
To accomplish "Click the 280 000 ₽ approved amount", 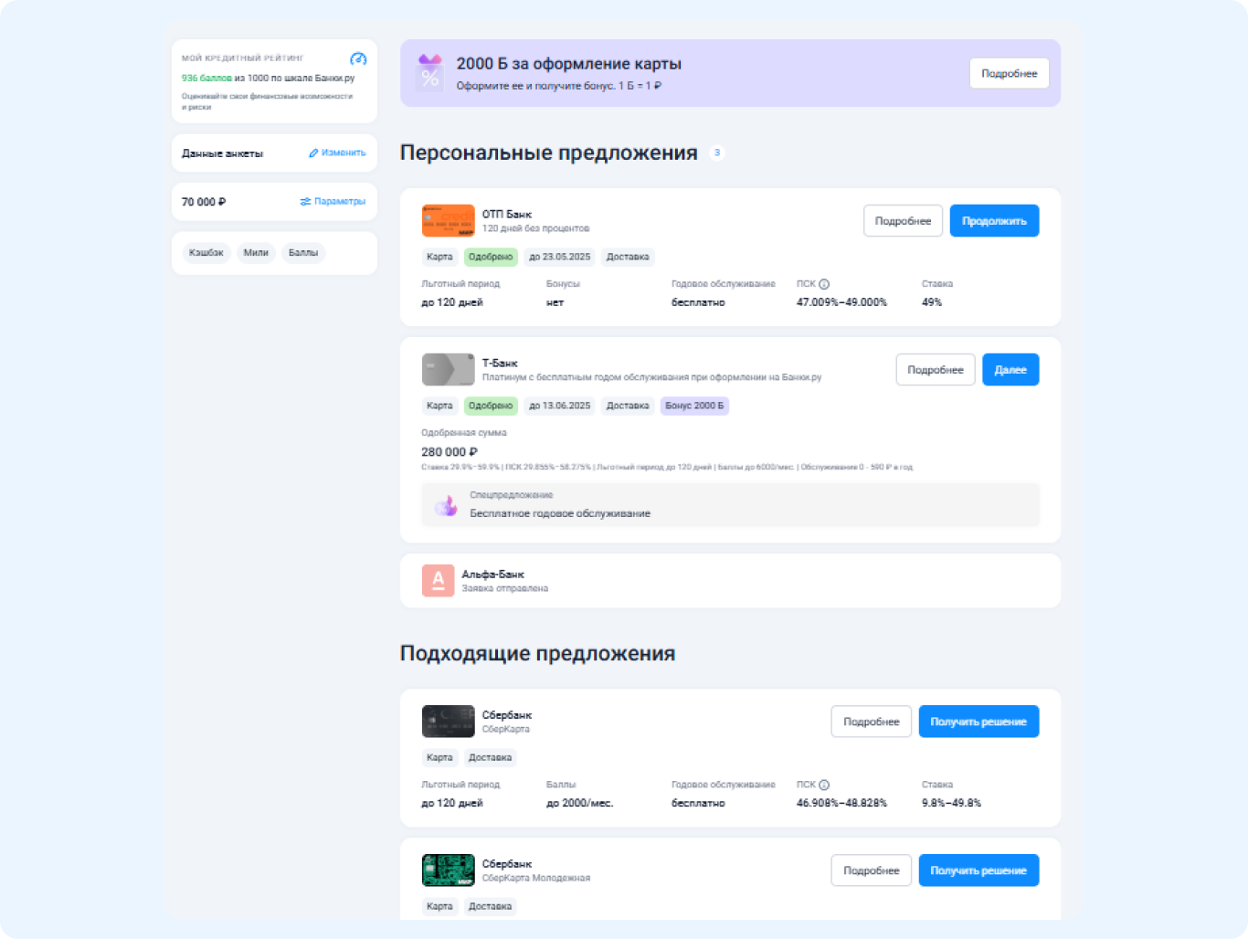I will (x=449, y=452).
